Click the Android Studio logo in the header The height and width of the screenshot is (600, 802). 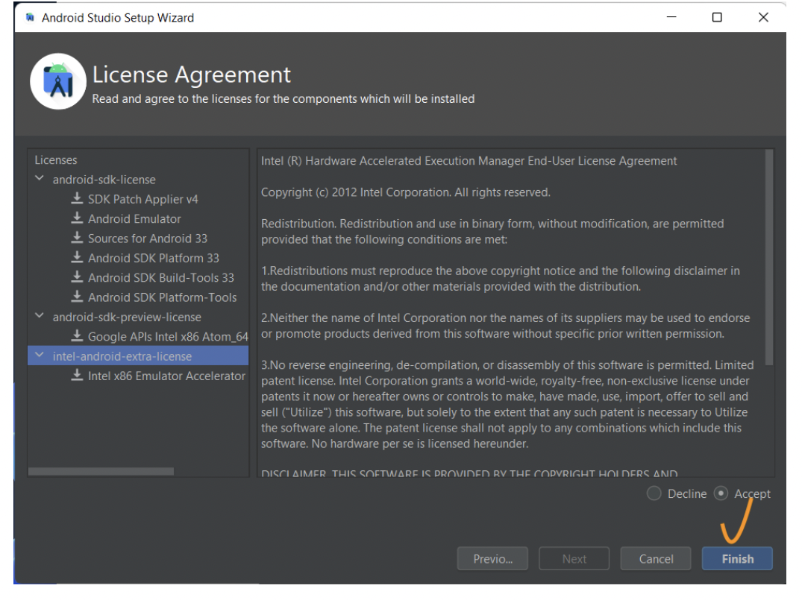pos(57,81)
